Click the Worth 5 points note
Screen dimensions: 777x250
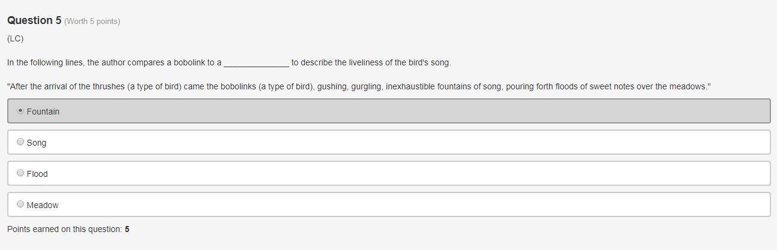pos(92,22)
